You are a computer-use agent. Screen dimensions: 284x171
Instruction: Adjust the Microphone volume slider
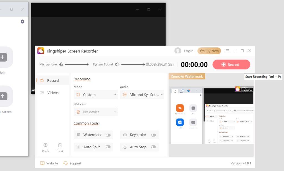point(77,64)
